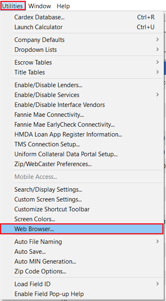This screenshot has height=301, width=166.
Task: Open the Help menu
Action: coord(63,6)
